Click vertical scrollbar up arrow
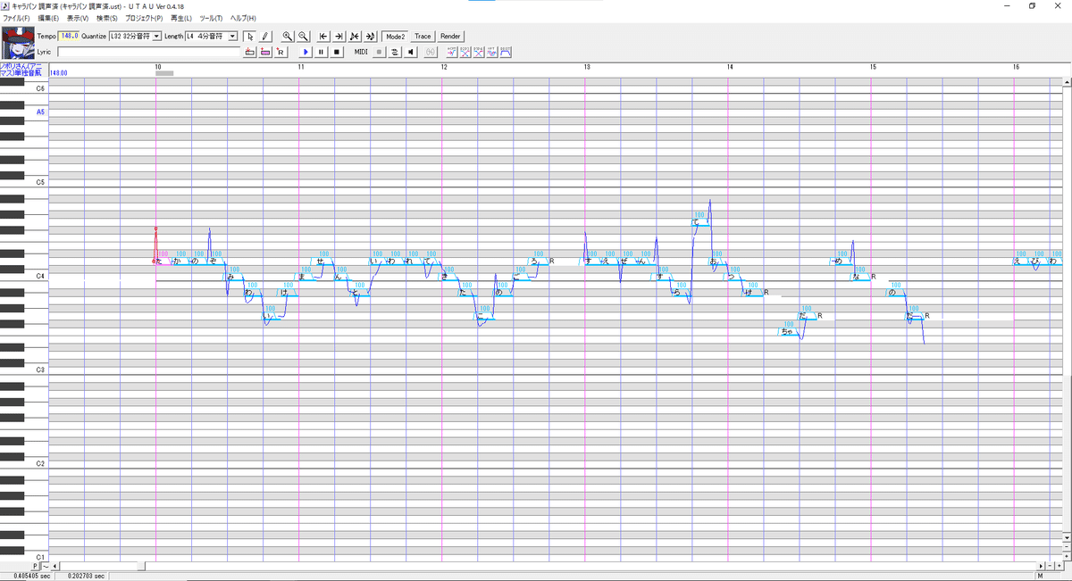This screenshot has height=581, width=1072. (x=1068, y=83)
